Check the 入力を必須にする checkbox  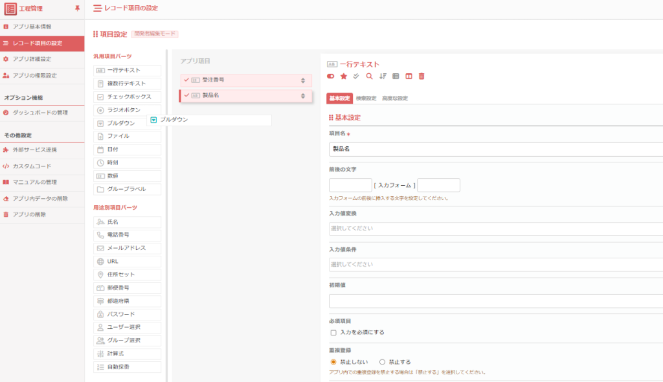[x=333, y=333]
